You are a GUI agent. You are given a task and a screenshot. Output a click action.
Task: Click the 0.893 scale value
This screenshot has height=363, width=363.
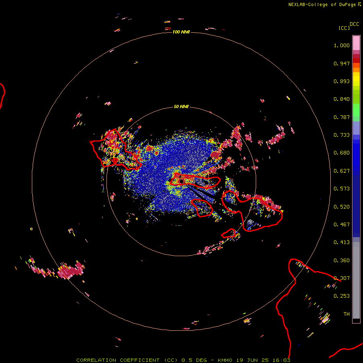point(342,81)
